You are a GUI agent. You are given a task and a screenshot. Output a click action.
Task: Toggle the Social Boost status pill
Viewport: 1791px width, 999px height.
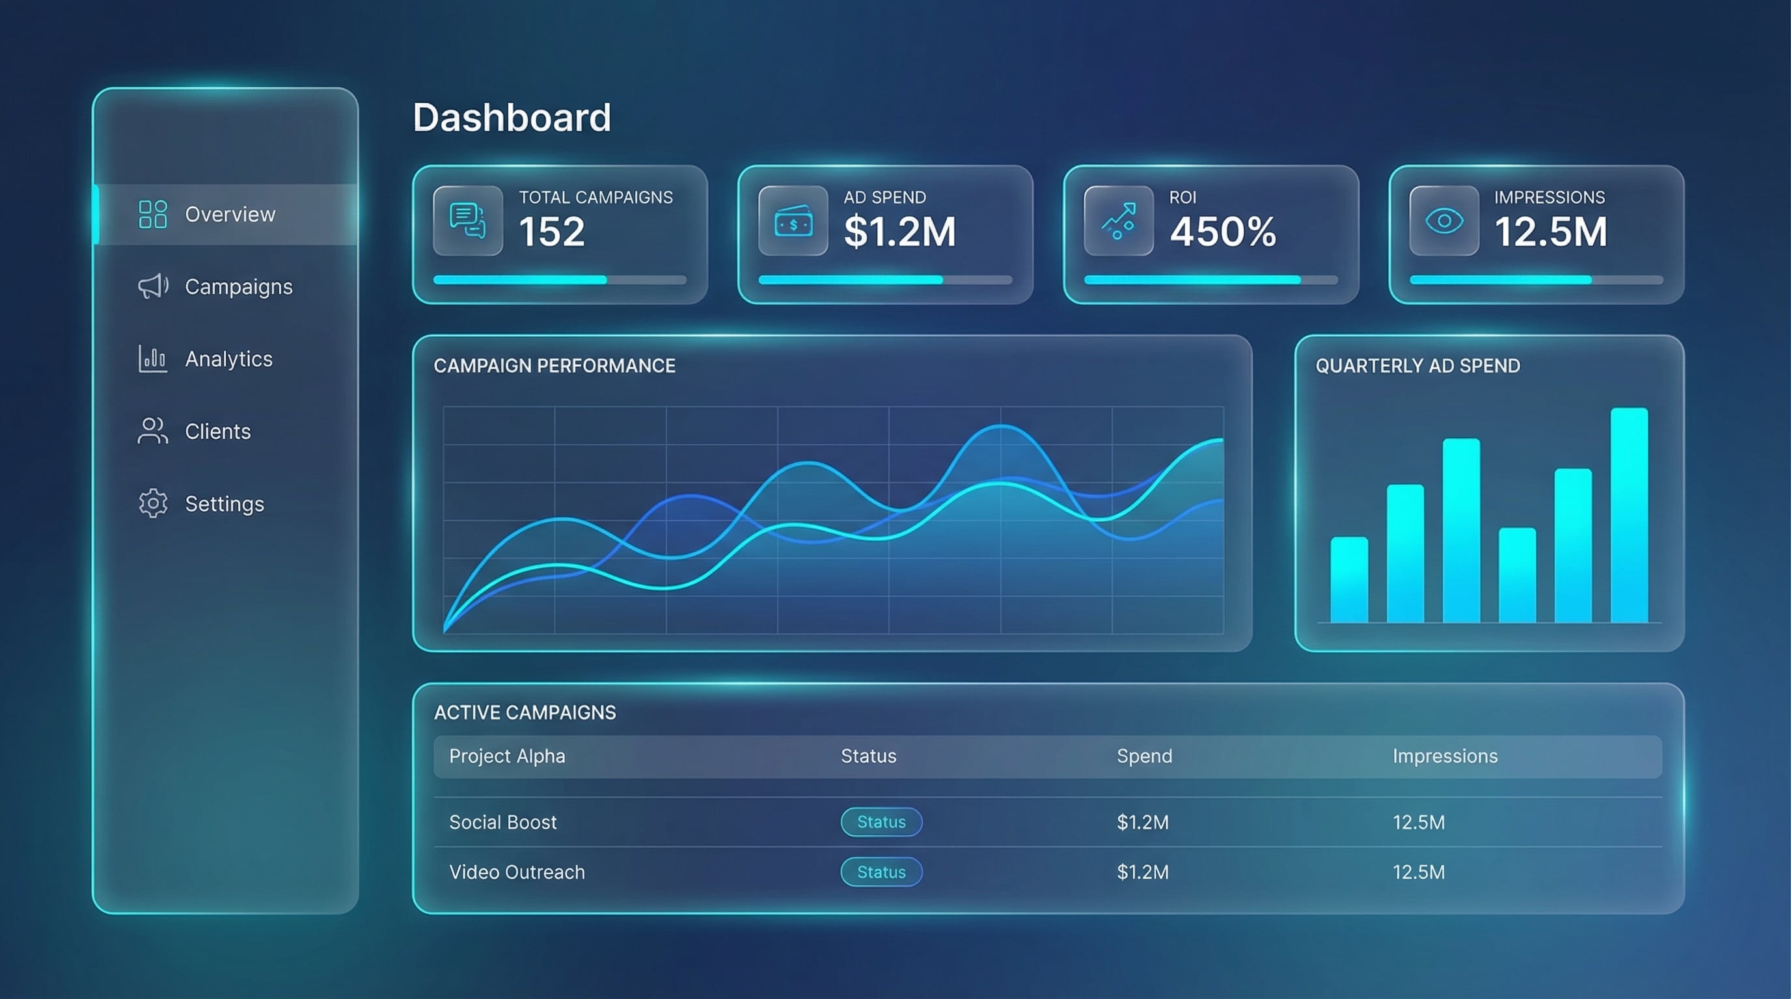pos(882,822)
